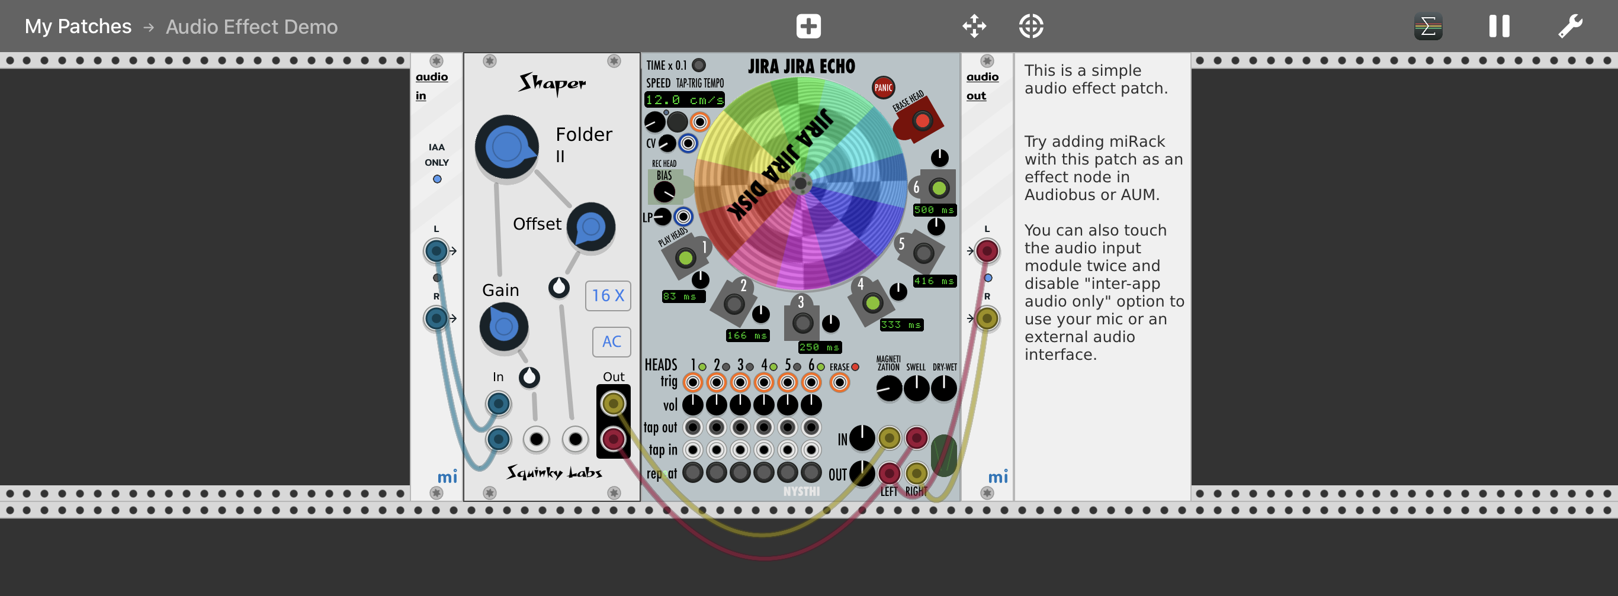Click the 12.0 cm/s speed display
The height and width of the screenshot is (596, 1618).
684,100
